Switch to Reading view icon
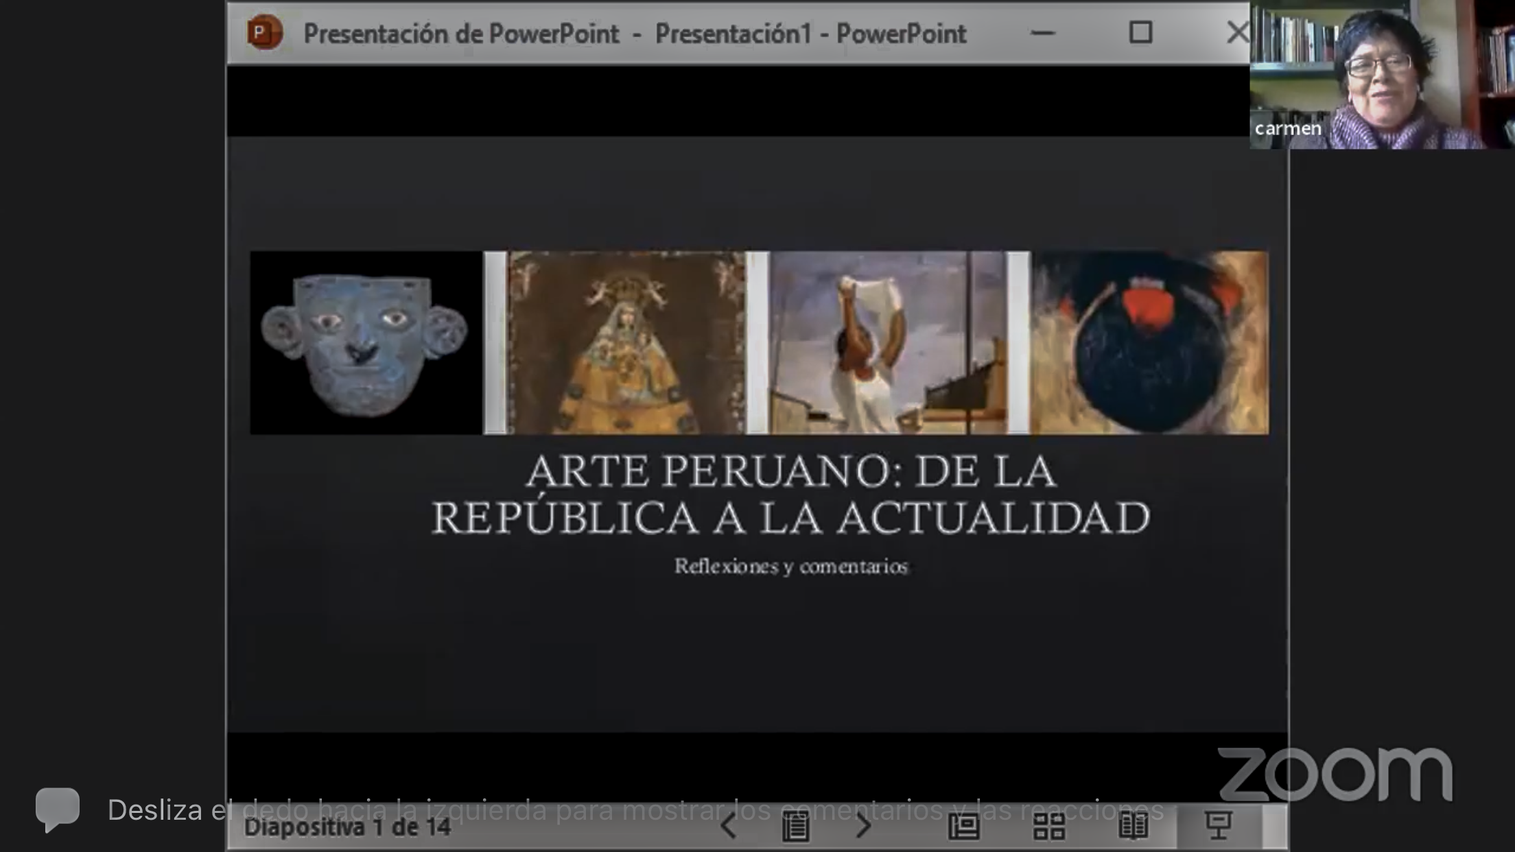 (1134, 826)
